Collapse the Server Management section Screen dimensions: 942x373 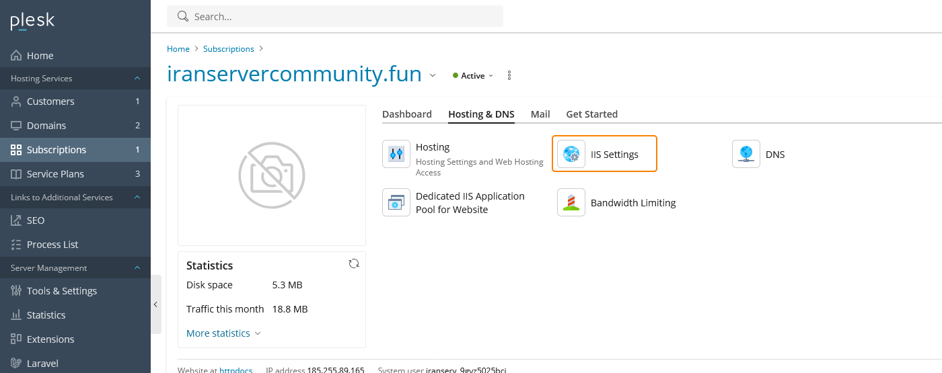[x=137, y=268]
